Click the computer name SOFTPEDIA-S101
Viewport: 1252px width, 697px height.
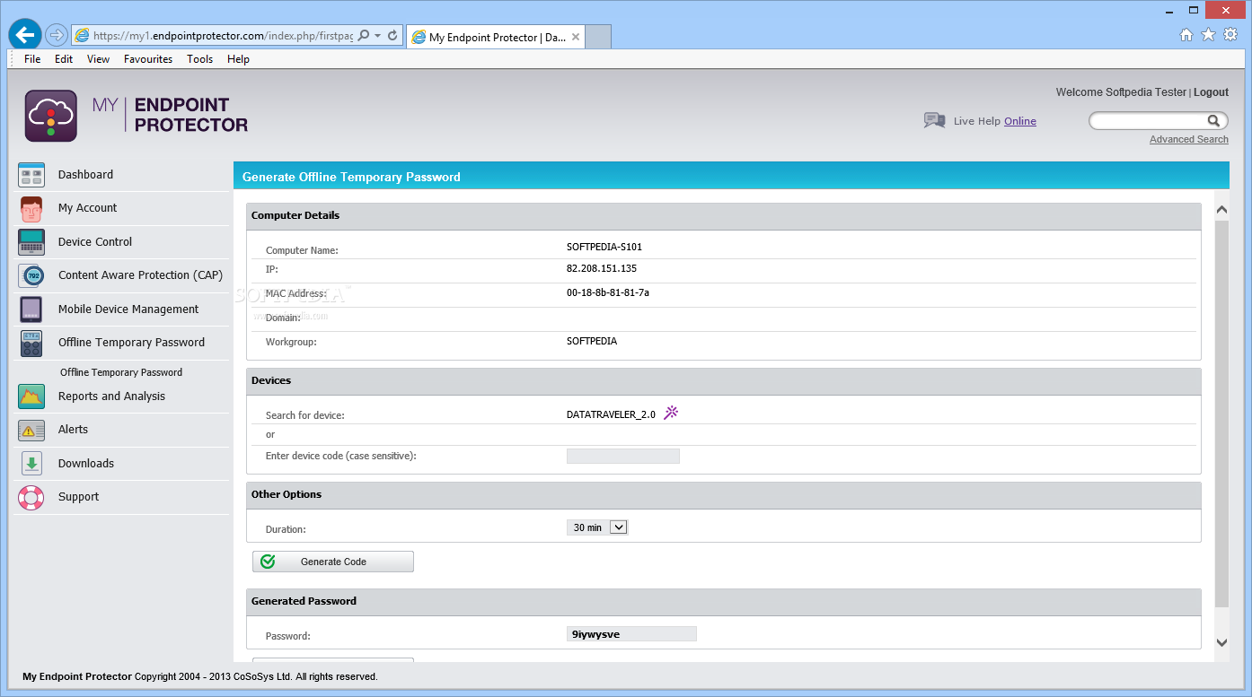tap(604, 247)
